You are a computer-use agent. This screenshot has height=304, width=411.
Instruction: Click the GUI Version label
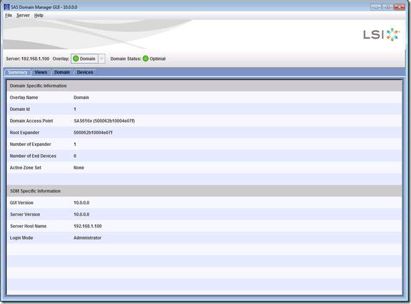(21, 203)
